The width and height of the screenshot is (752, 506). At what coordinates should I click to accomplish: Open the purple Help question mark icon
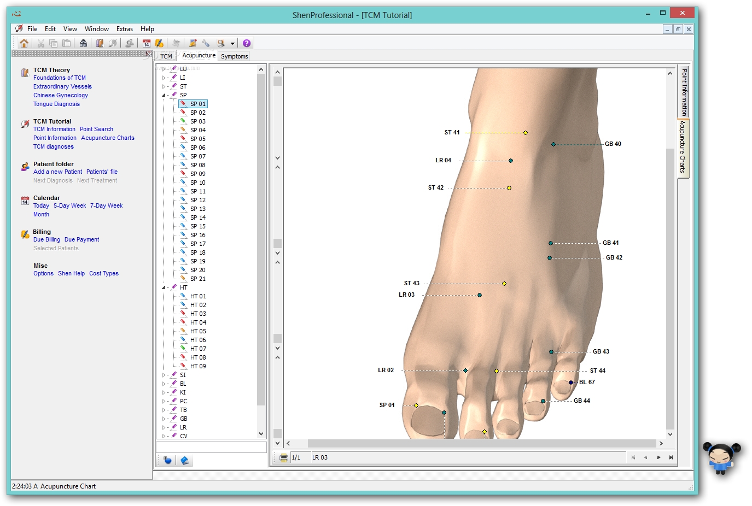click(247, 43)
